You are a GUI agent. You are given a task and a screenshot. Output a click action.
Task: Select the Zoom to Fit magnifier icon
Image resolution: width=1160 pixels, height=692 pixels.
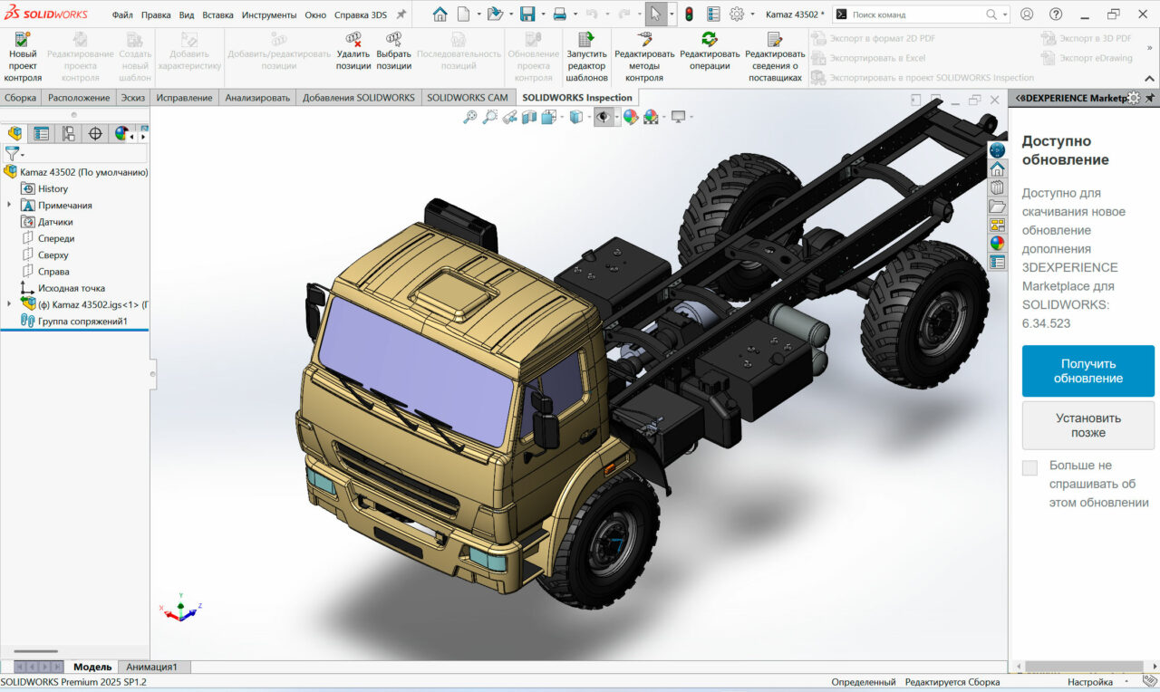tap(469, 117)
